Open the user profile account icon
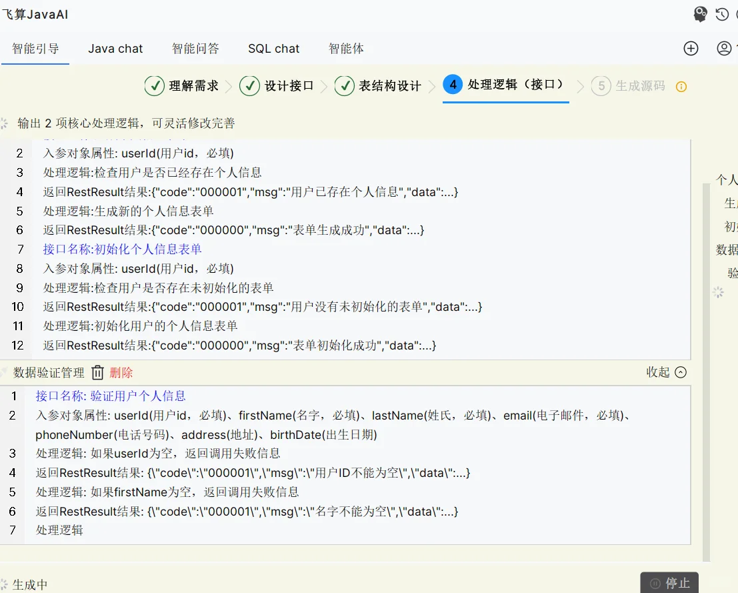 724,48
